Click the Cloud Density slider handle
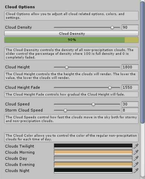145x179 pixels. tap(112, 28)
